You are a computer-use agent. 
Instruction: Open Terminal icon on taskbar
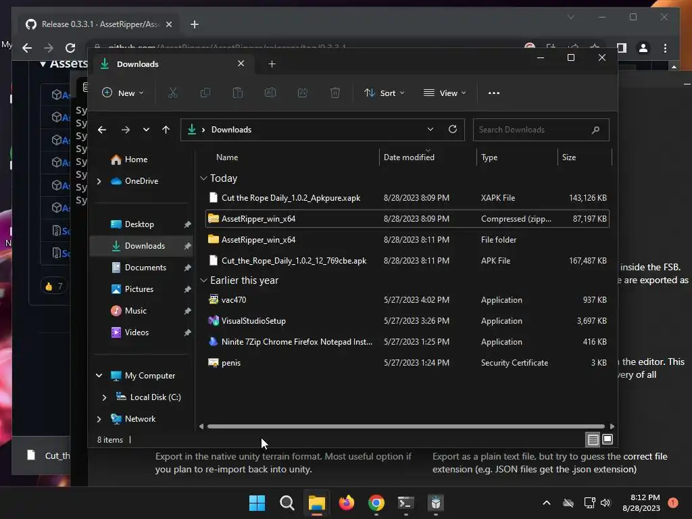coord(405,503)
